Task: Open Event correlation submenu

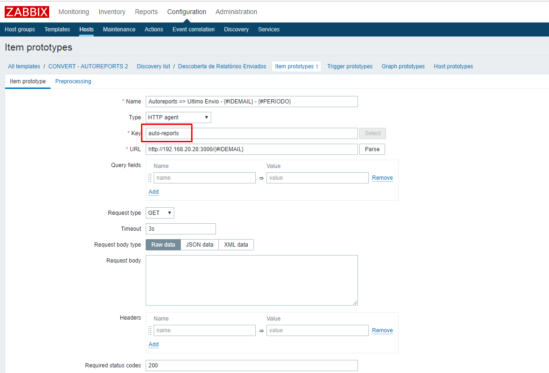Action: (193, 29)
